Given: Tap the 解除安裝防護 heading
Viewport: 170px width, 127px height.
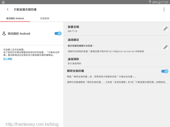Looking at the screenshot, I should 75,71.
